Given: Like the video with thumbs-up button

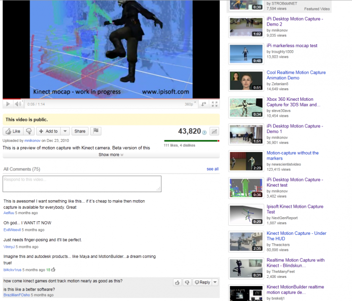Looking at the screenshot, I should pos(13,131).
